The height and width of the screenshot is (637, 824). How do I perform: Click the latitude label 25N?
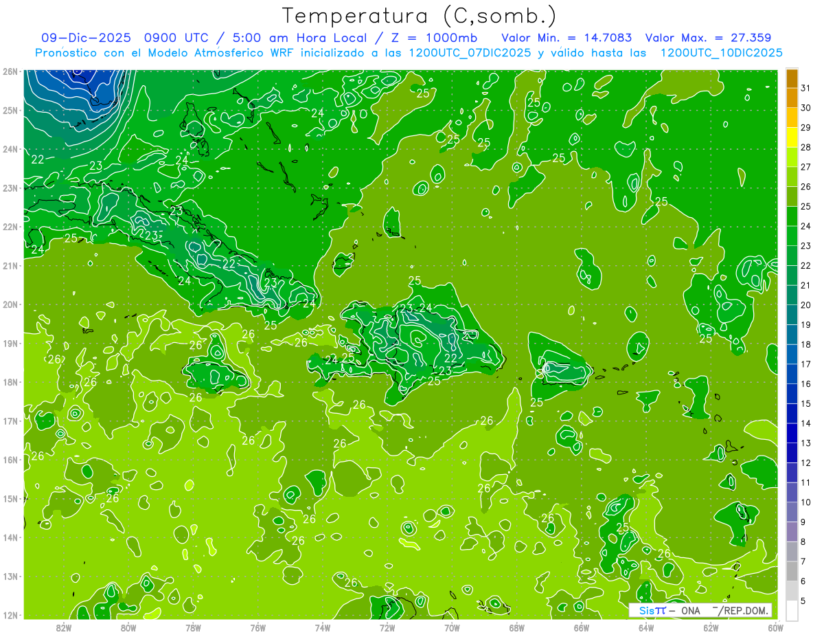(x=10, y=110)
